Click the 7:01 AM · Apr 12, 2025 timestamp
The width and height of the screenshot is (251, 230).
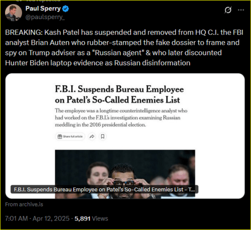pos(37,218)
